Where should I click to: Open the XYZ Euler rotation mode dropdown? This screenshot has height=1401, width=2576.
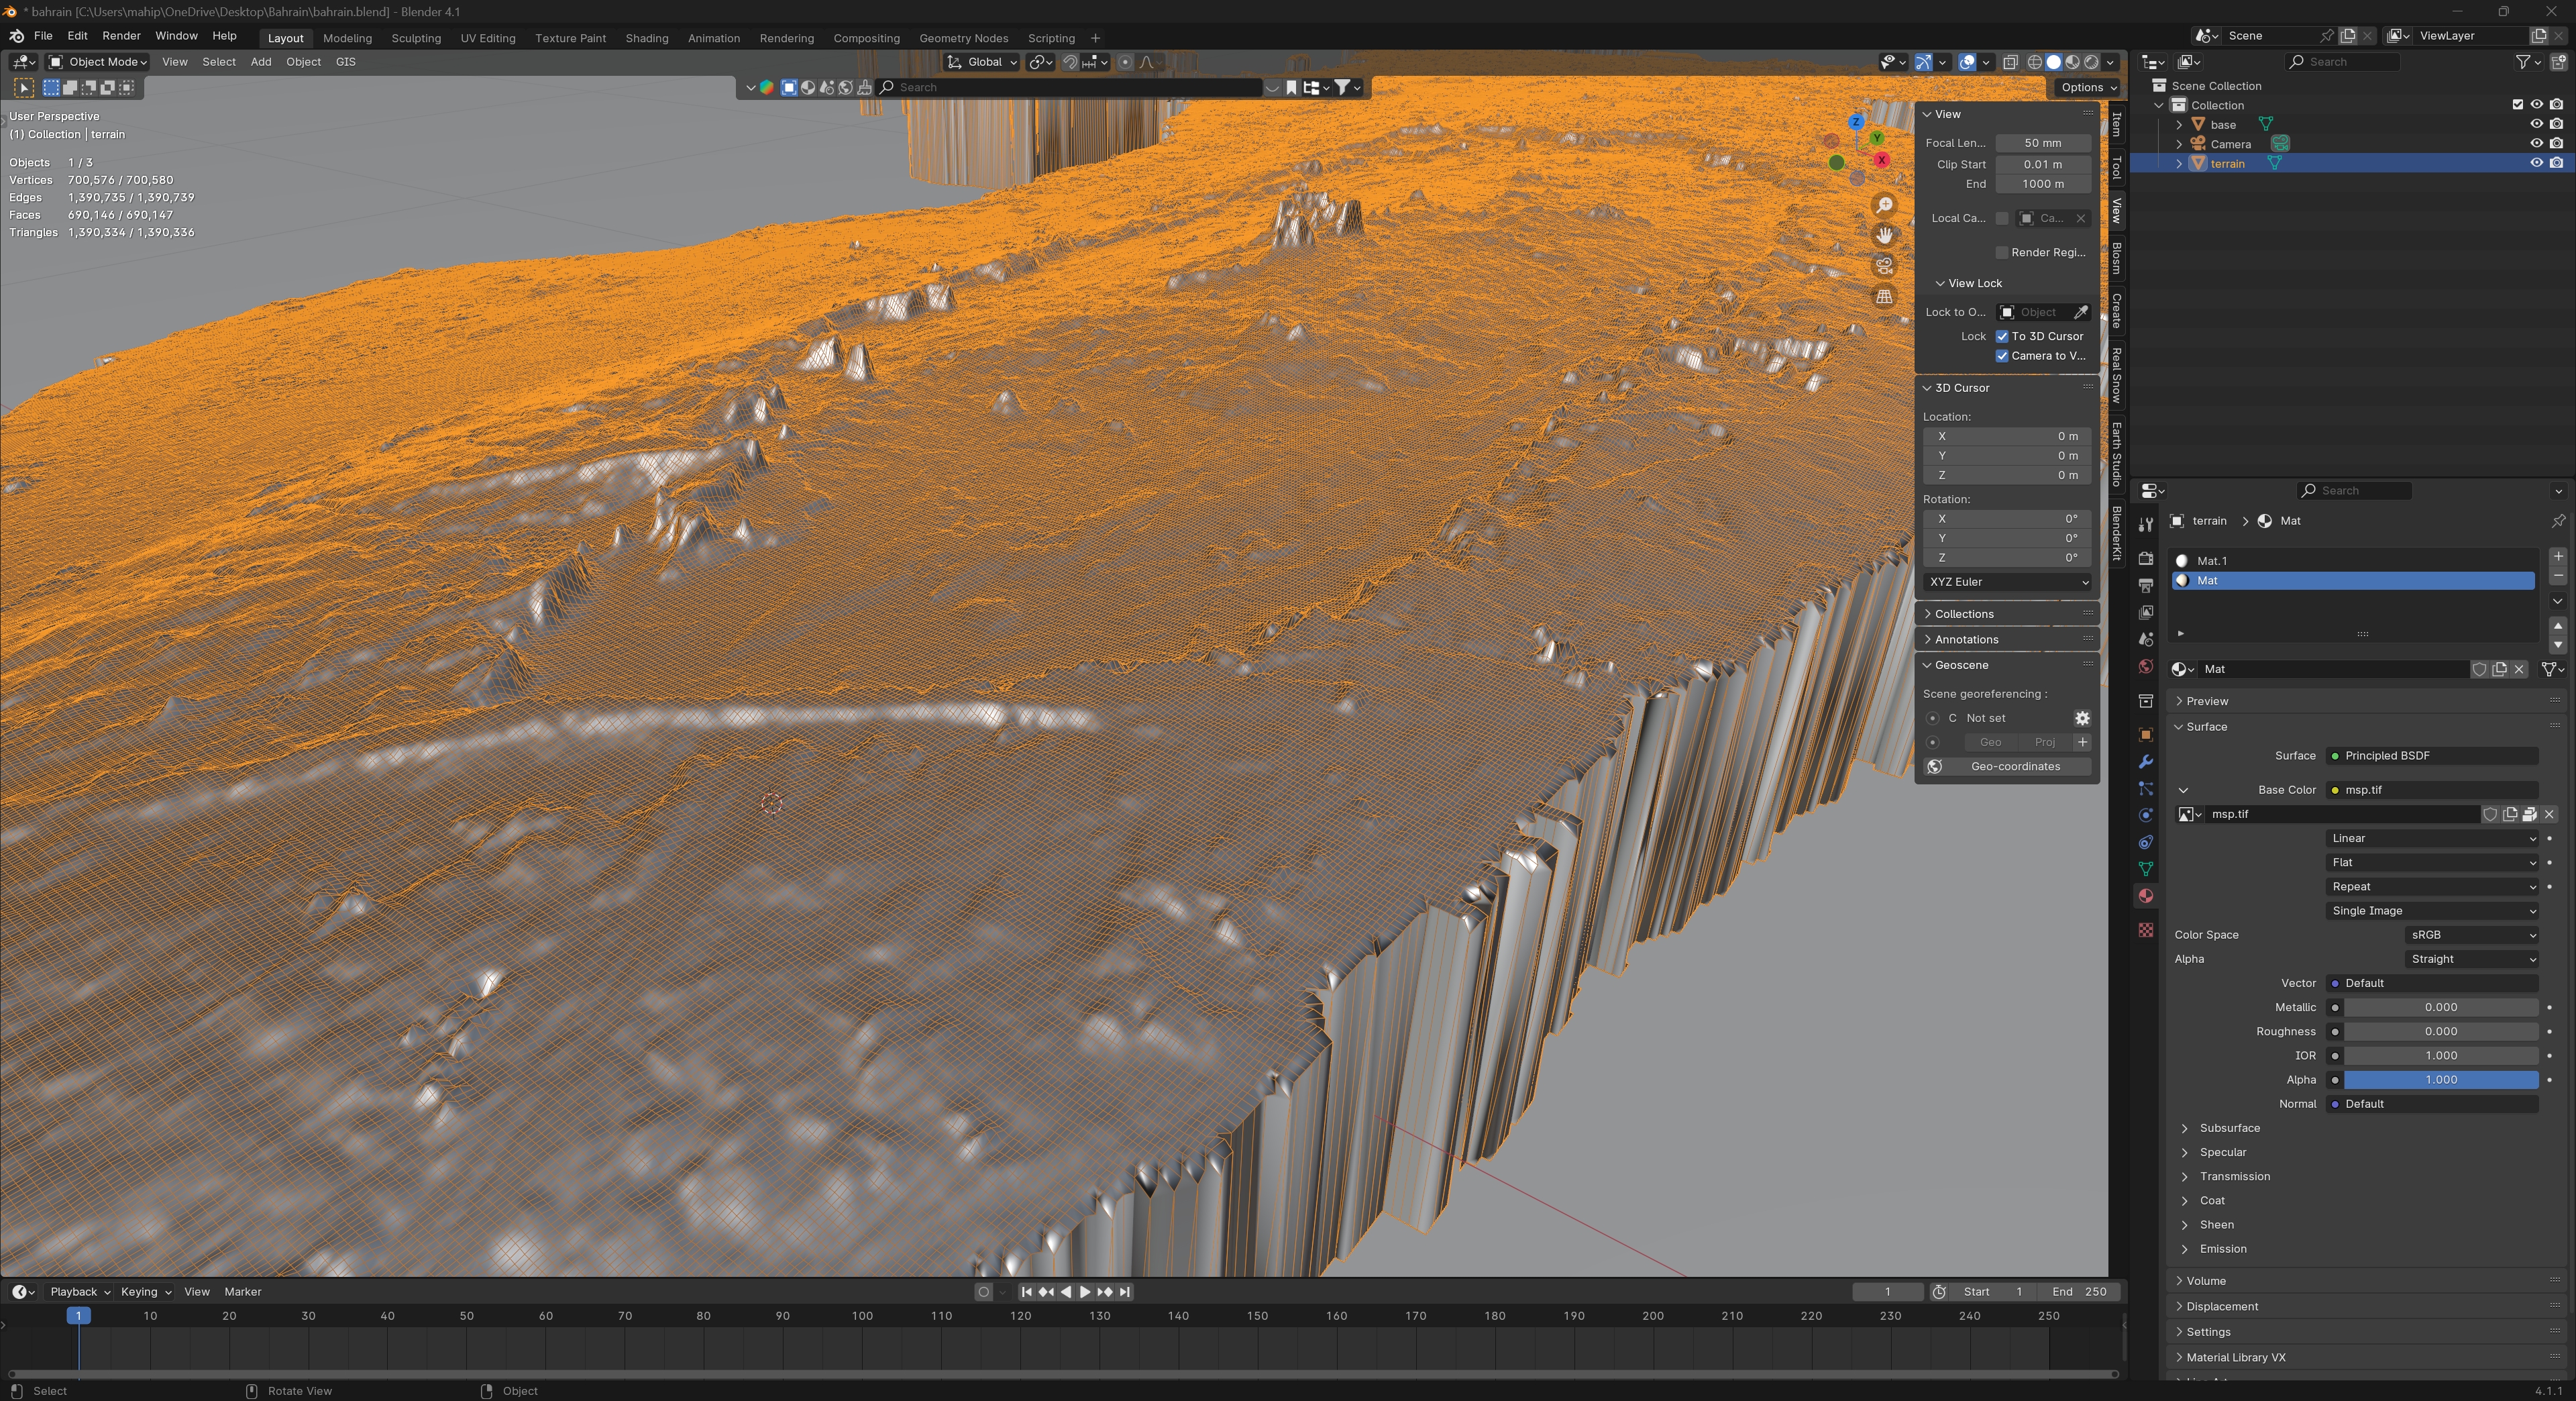click(x=2007, y=582)
